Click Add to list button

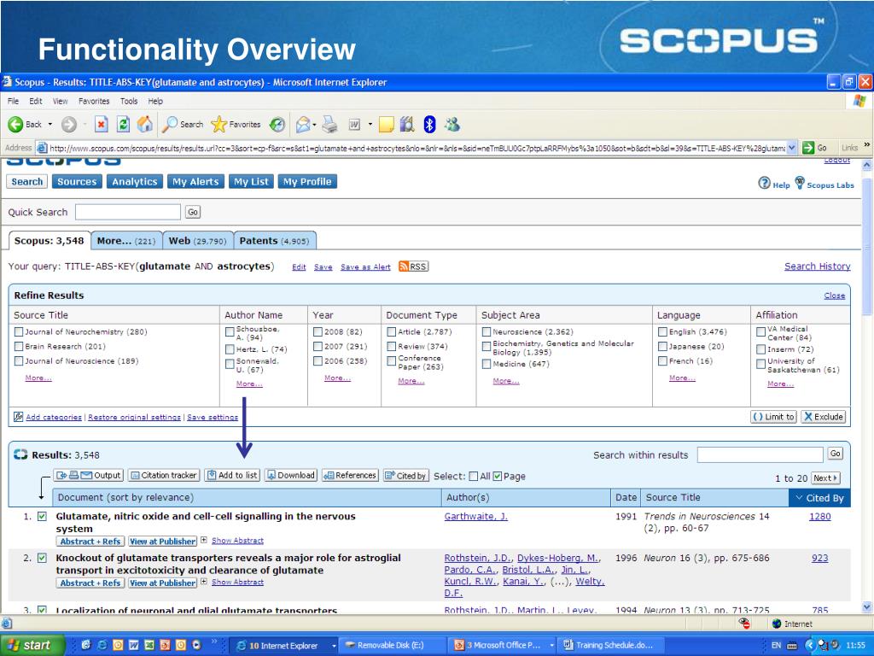click(232, 475)
